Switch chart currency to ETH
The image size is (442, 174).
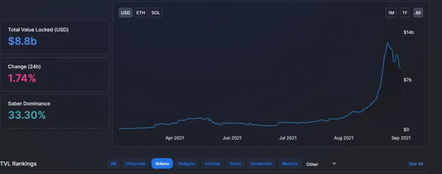point(141,13)
